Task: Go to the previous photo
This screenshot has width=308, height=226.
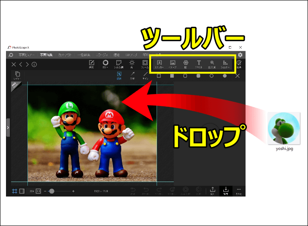Action: [x=21, y=65]
